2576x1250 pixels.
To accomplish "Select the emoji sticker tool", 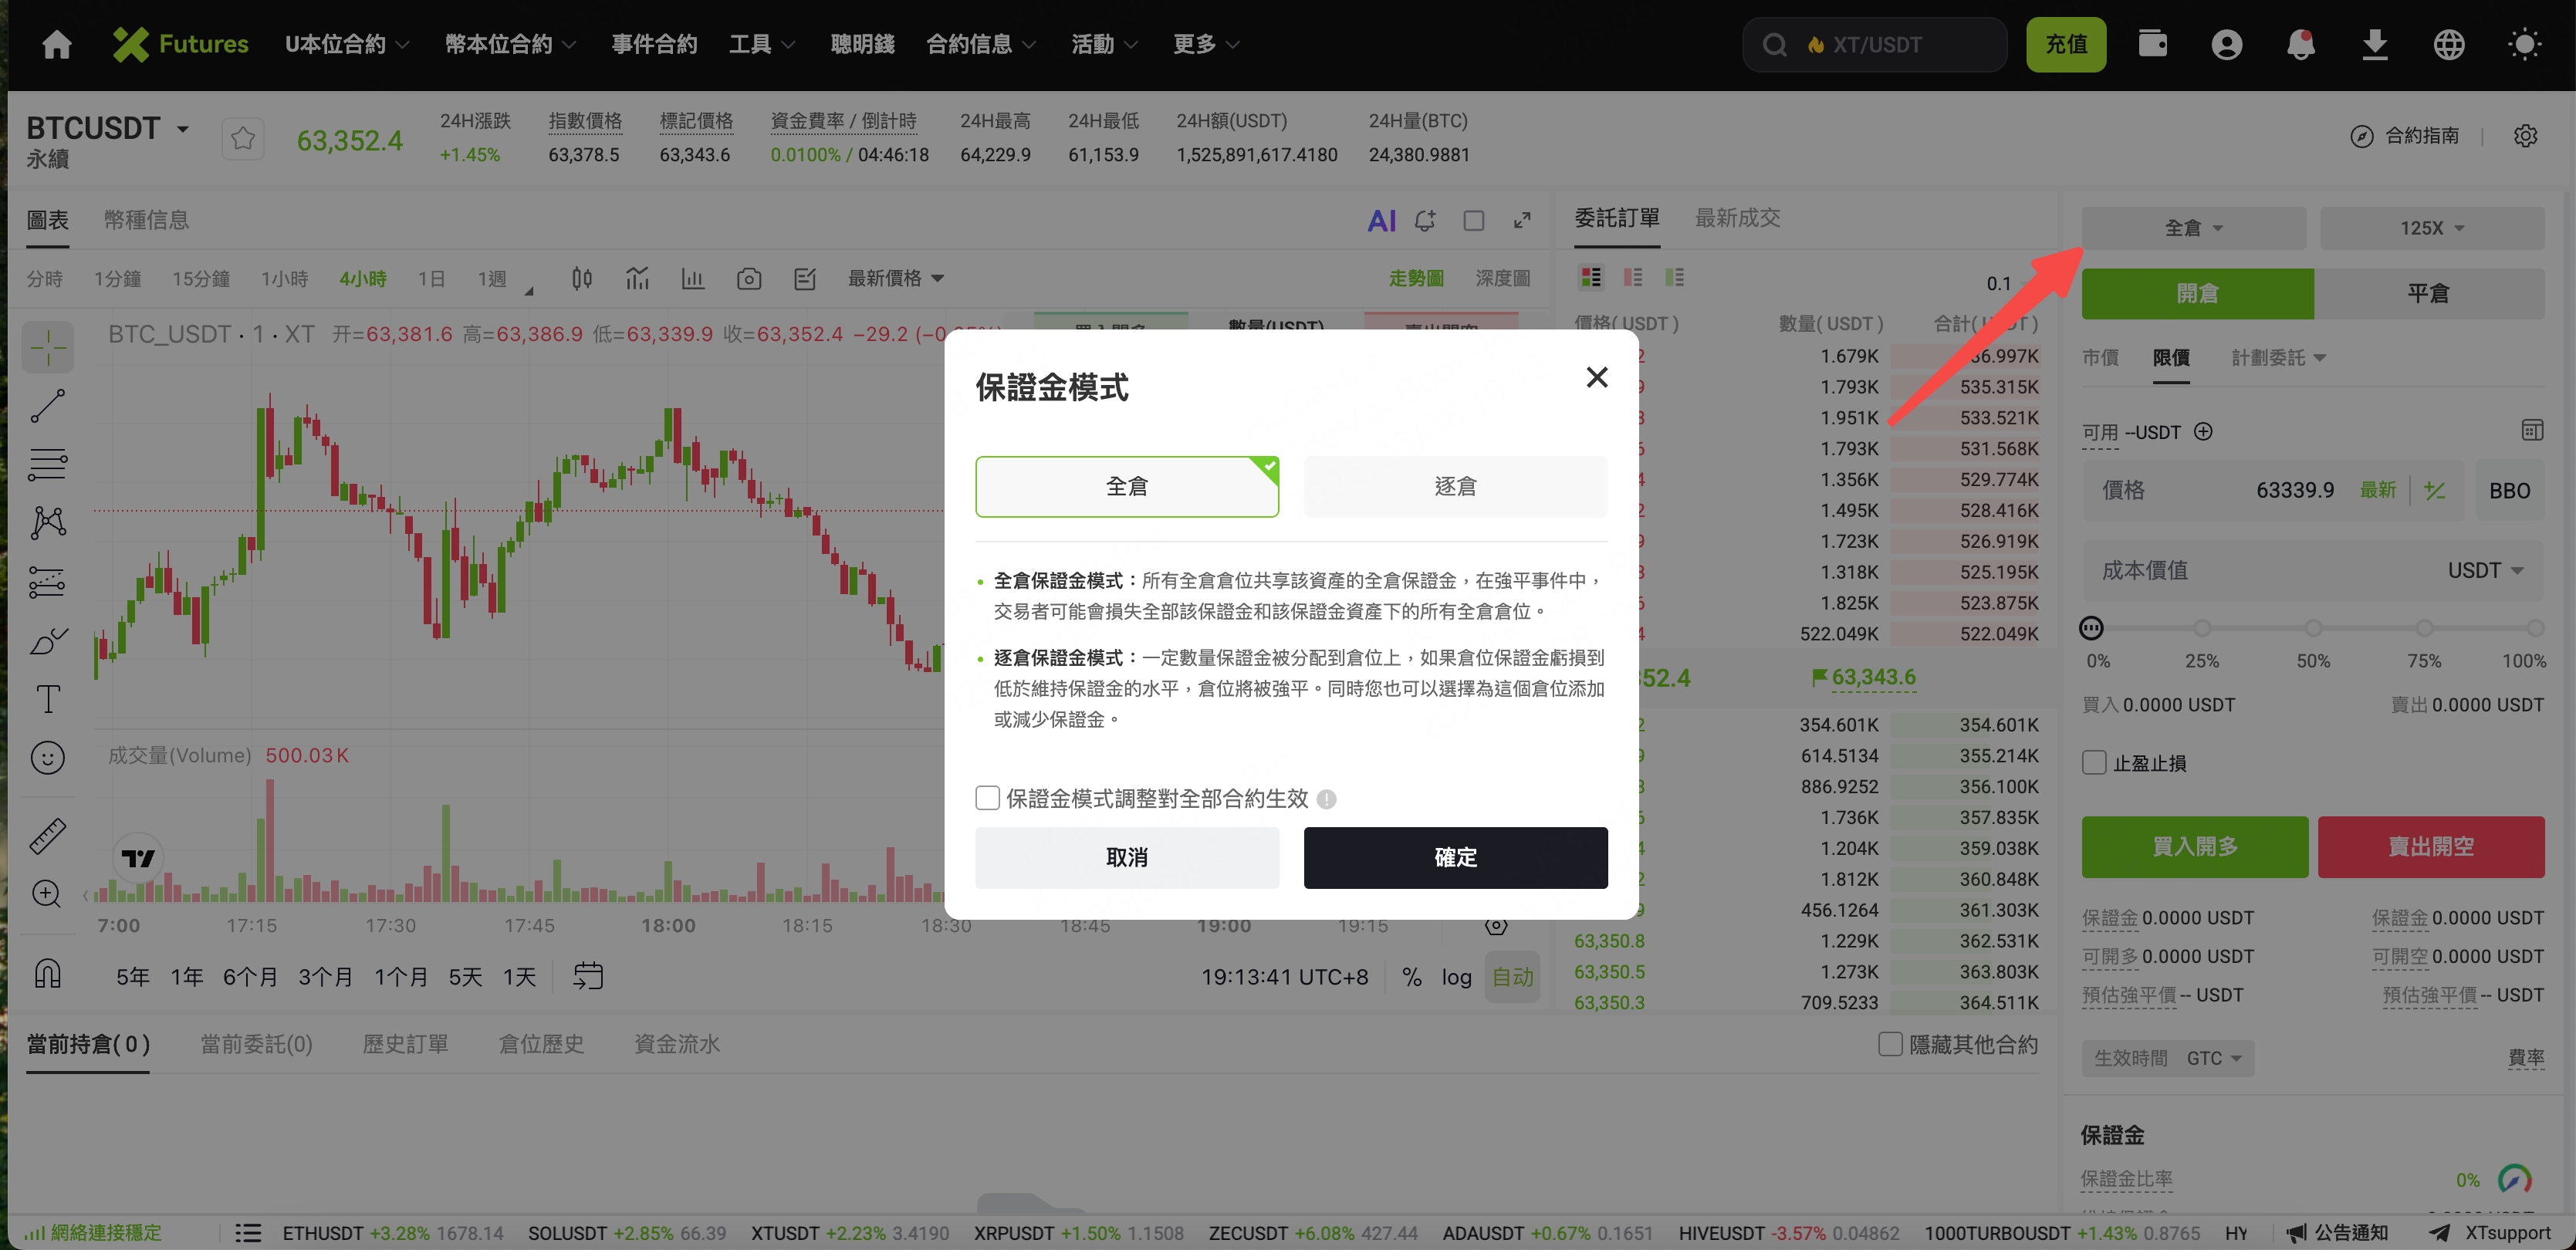I will click(48, 758).
